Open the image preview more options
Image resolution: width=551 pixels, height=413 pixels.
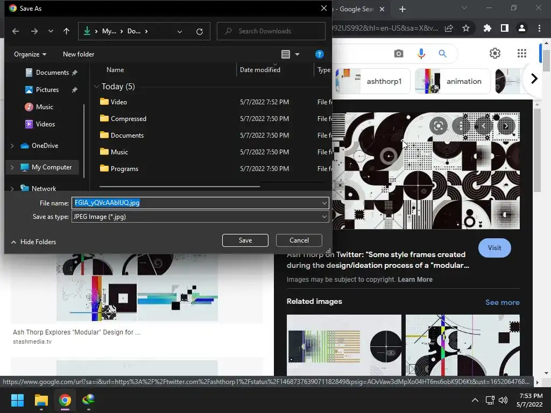point(461,126)
